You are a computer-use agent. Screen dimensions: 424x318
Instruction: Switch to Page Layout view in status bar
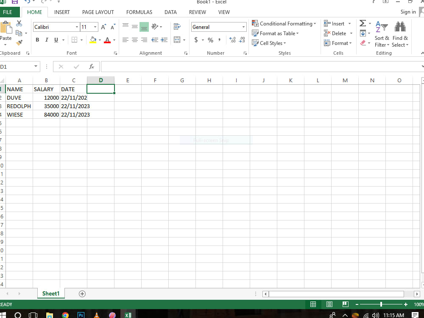point(329,304)
